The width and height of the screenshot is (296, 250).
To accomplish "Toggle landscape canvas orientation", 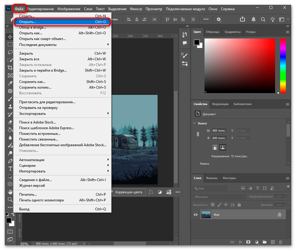I will tap(223, 147).
